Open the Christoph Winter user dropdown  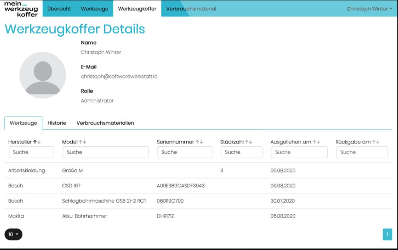(369, 9)
